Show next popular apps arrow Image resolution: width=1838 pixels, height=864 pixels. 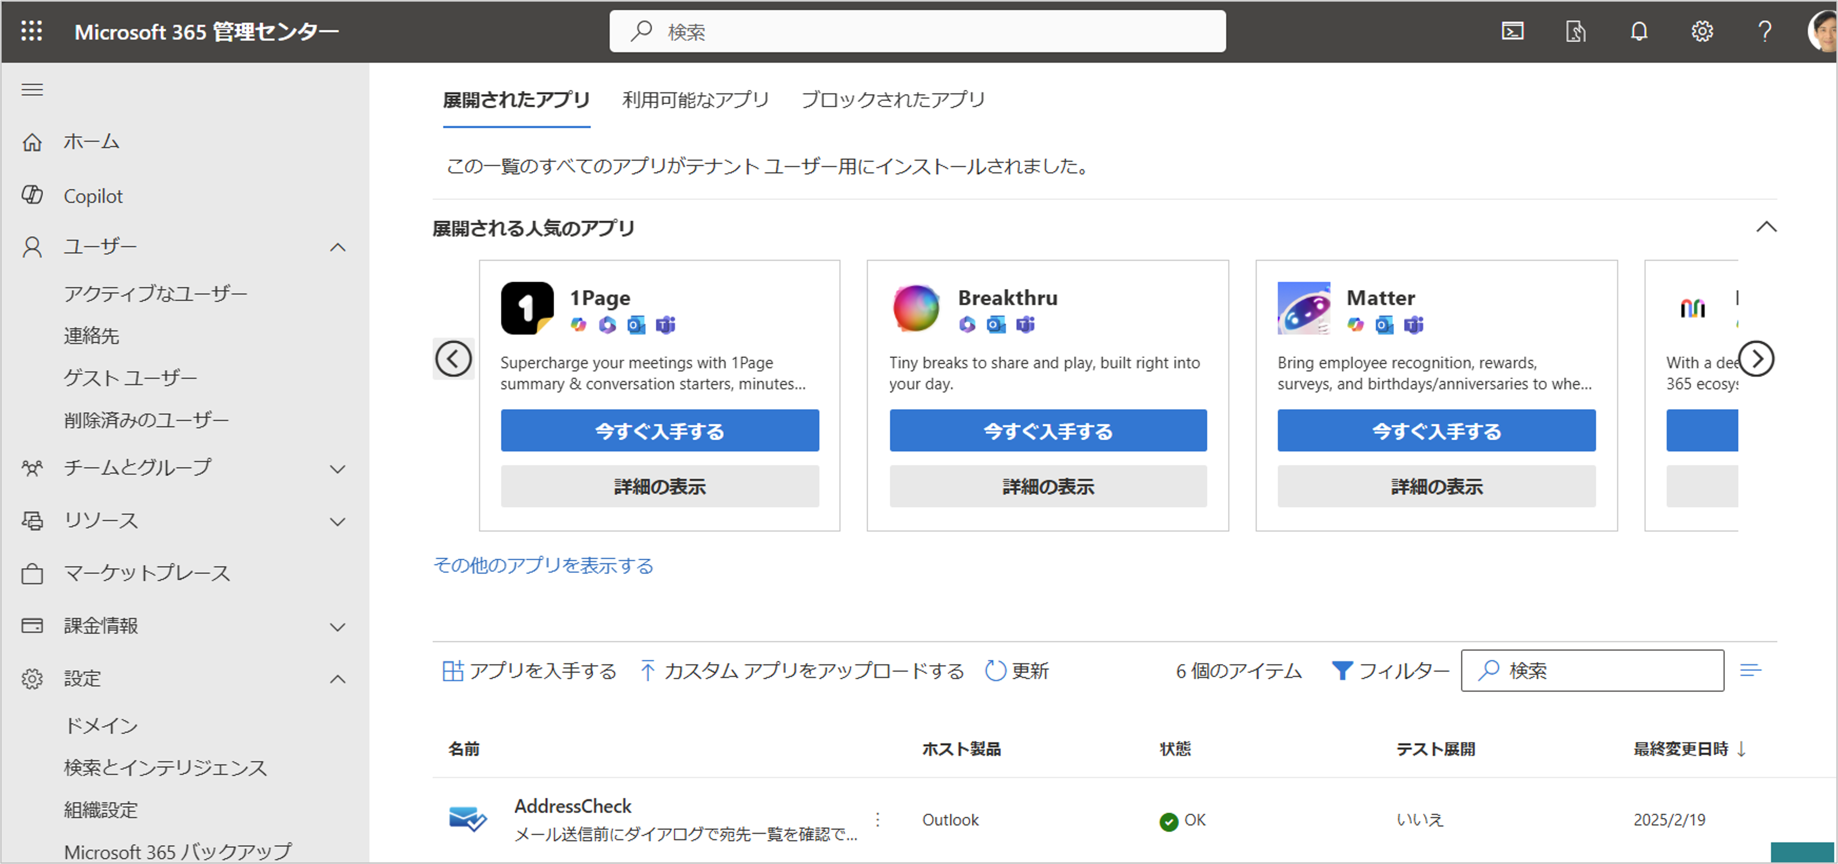tap(1757, 359)
